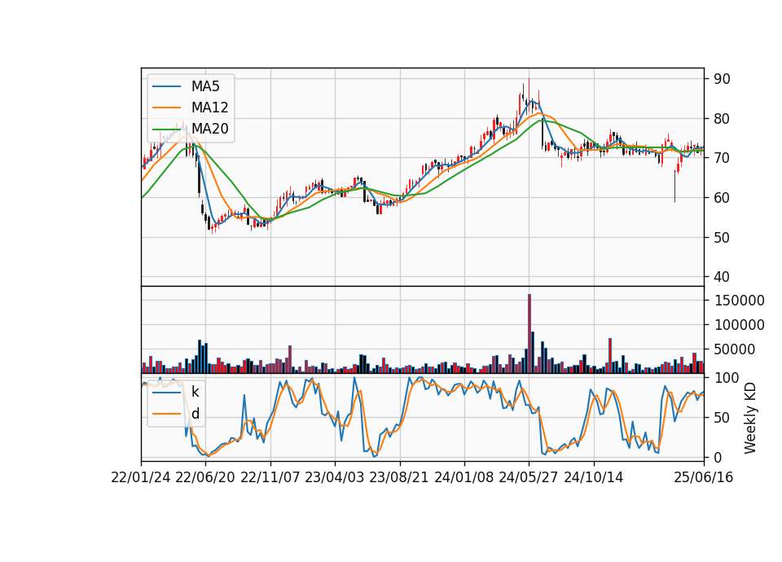
Task: Click the price axis value 90
Action: [x=722, y=79]
